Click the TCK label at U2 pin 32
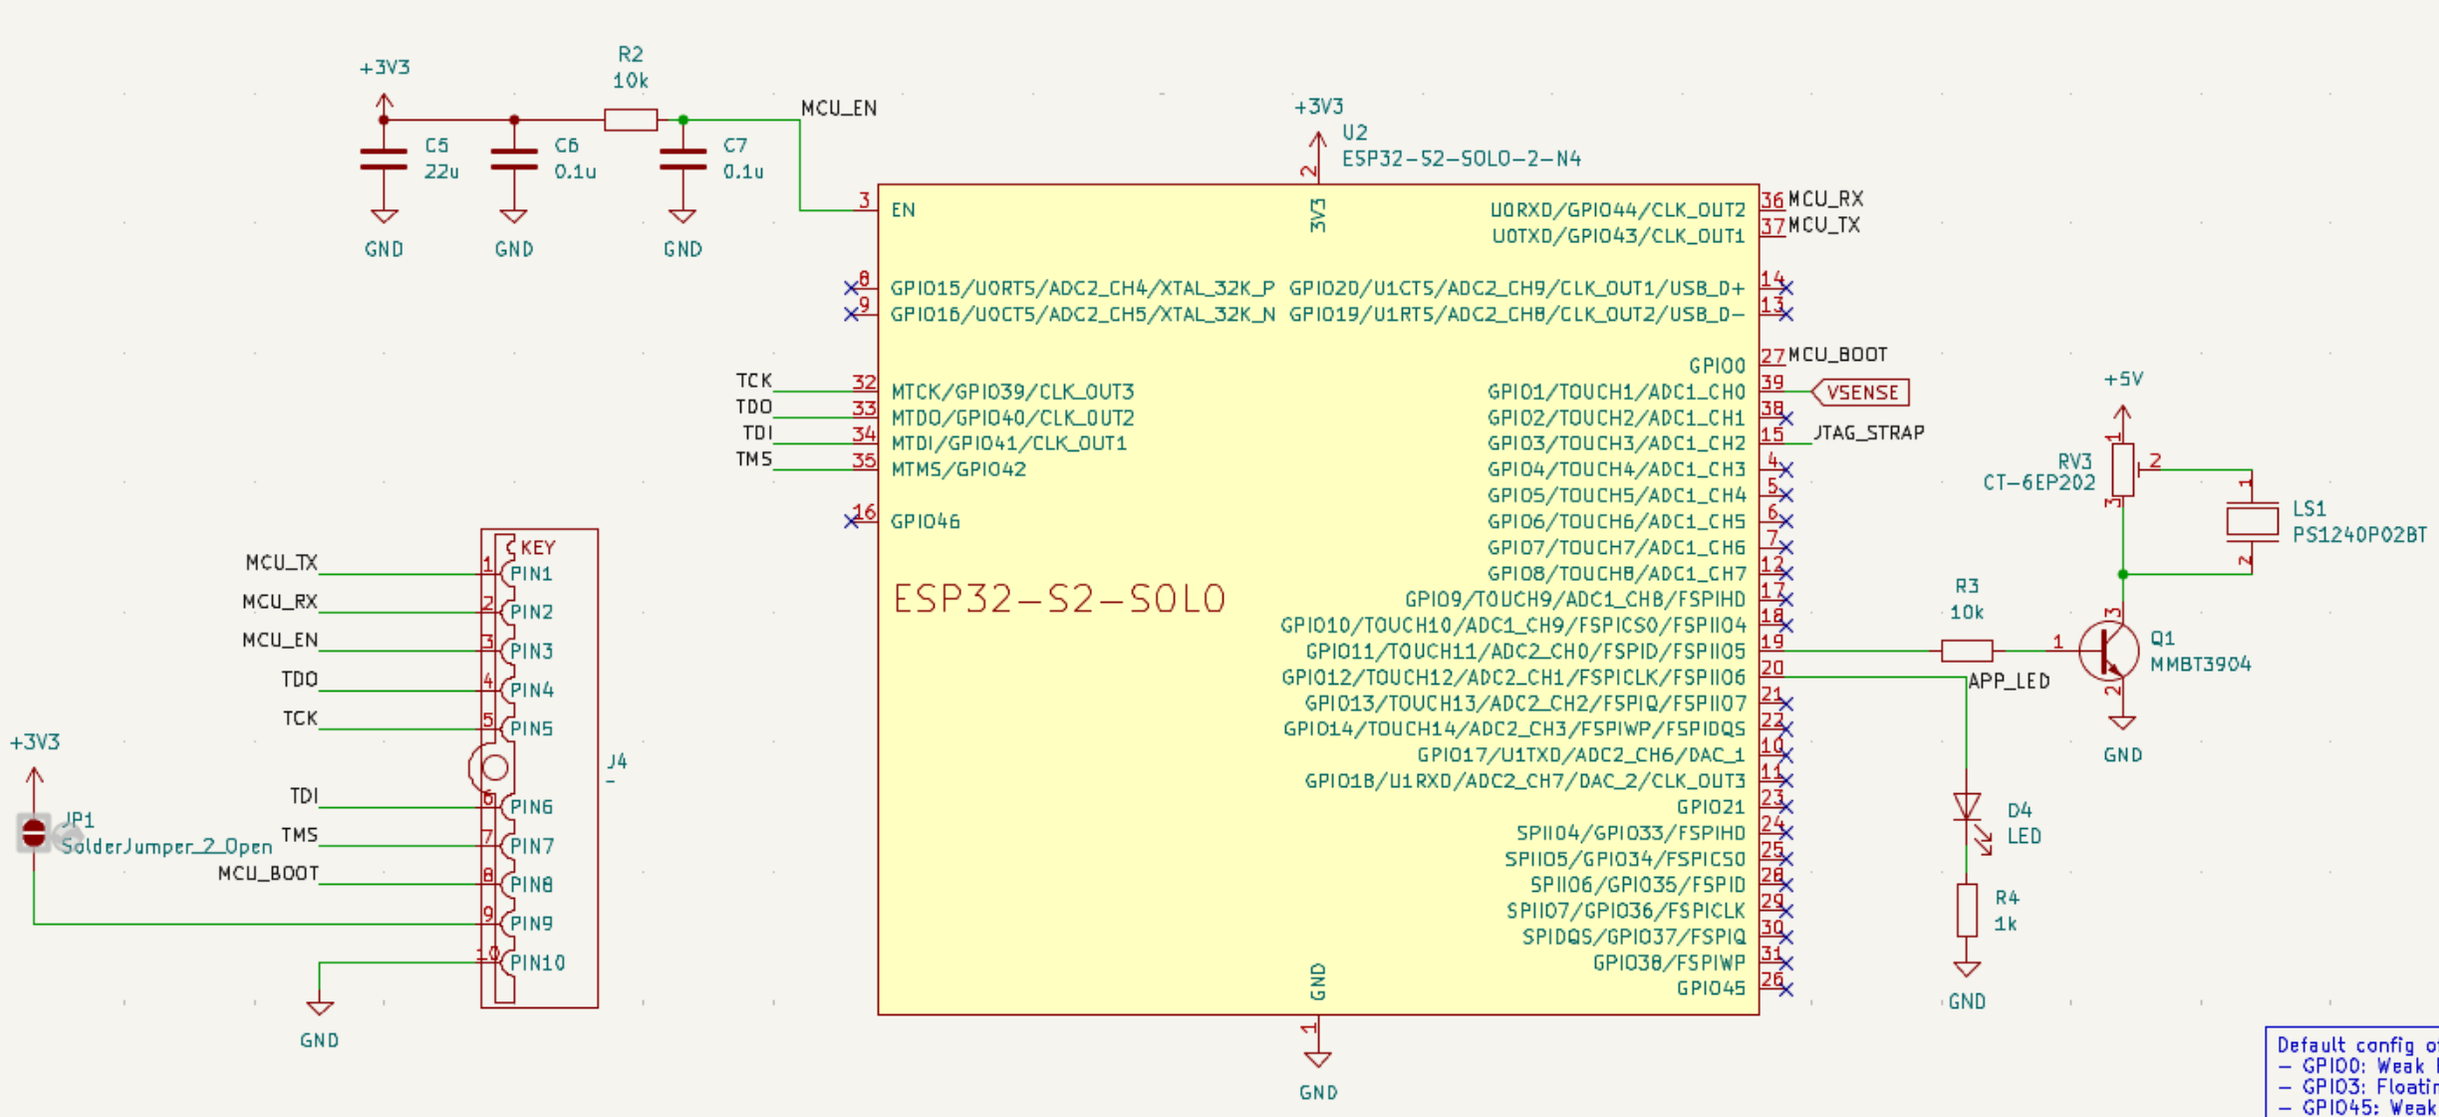The height and width of the screenshot is (1117, 2439). point(754,381)
